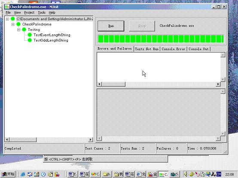Open the File menu
This screenshot has height=178, width=238.
pos(8,12)
